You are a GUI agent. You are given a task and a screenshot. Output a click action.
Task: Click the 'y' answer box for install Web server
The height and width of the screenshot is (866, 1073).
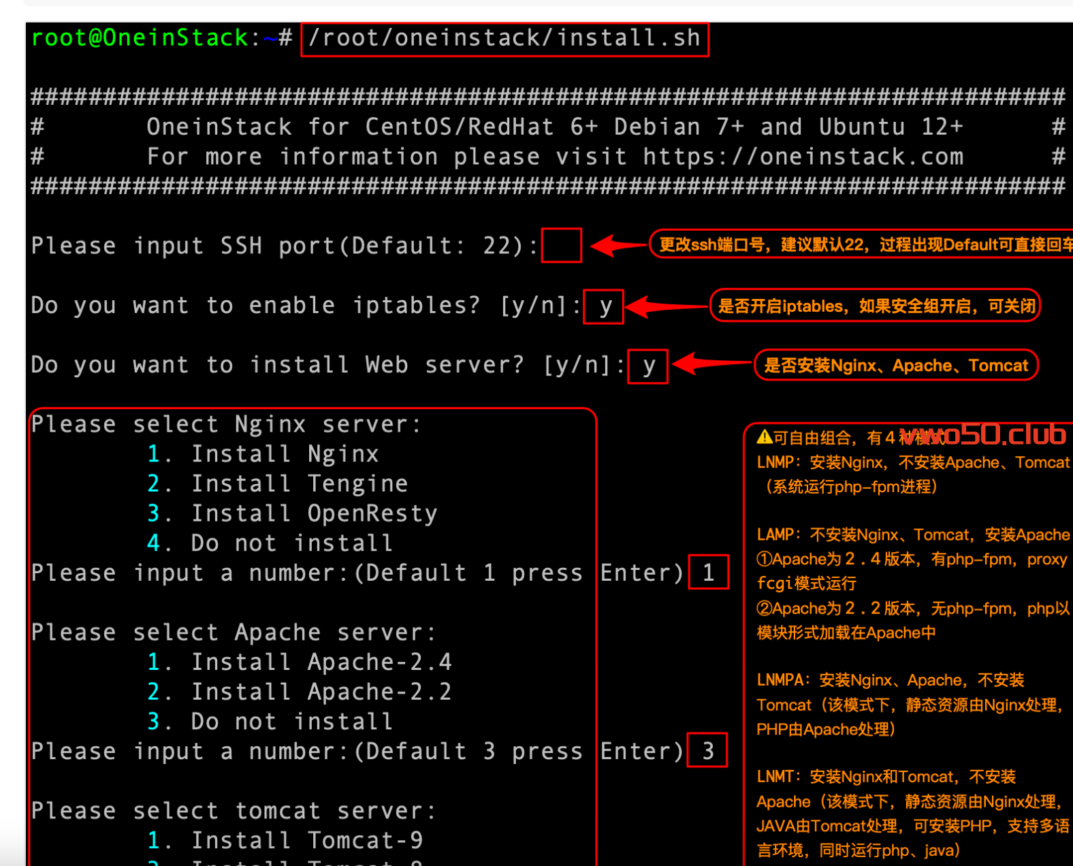647,366
